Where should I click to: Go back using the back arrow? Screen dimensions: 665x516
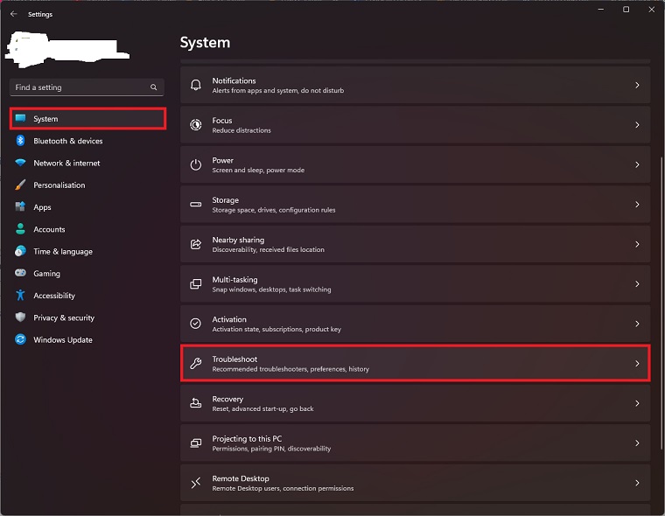tap(13, 14)
